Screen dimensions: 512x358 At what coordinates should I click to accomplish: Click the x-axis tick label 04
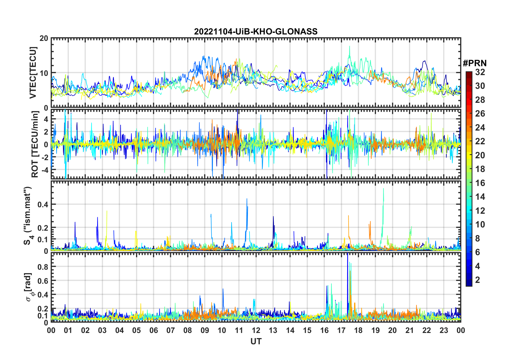(120, 330)
